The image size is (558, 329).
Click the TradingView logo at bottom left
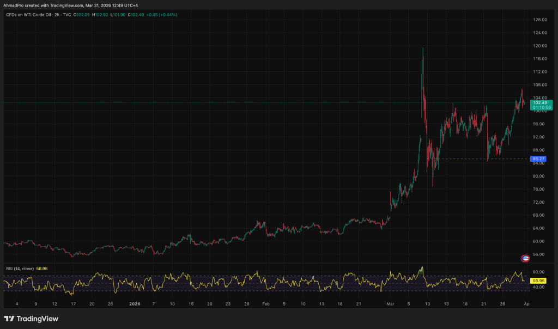pyautogui.click(x=31, y=319)
